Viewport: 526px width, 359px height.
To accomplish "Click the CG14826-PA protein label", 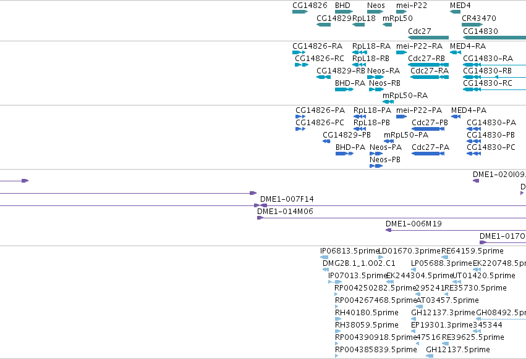I will tap(320, 110).
